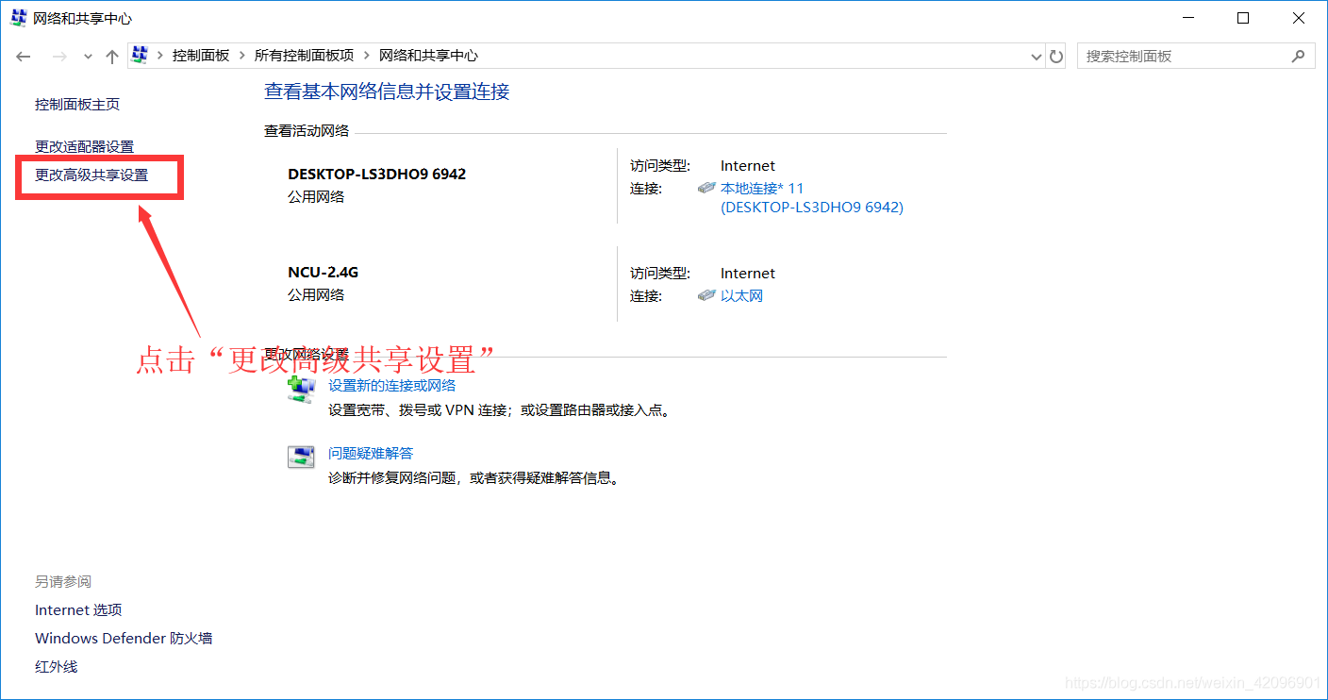Click the up navigation arrow
Screen dimensions: 1328x700
(111, 55)
